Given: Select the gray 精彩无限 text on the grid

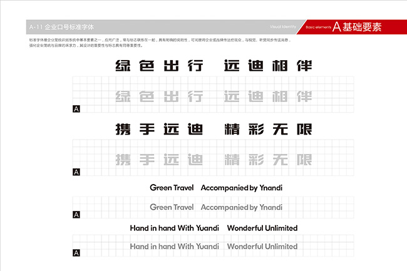Looking at the screenshot, I should click(267, 160).
